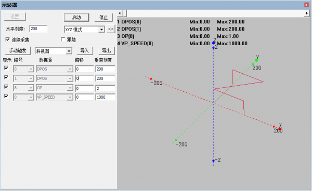This screenshot has height=191, width=312.
Task: Click the green Y axis 200 marker
Action: tap(253, 64)
